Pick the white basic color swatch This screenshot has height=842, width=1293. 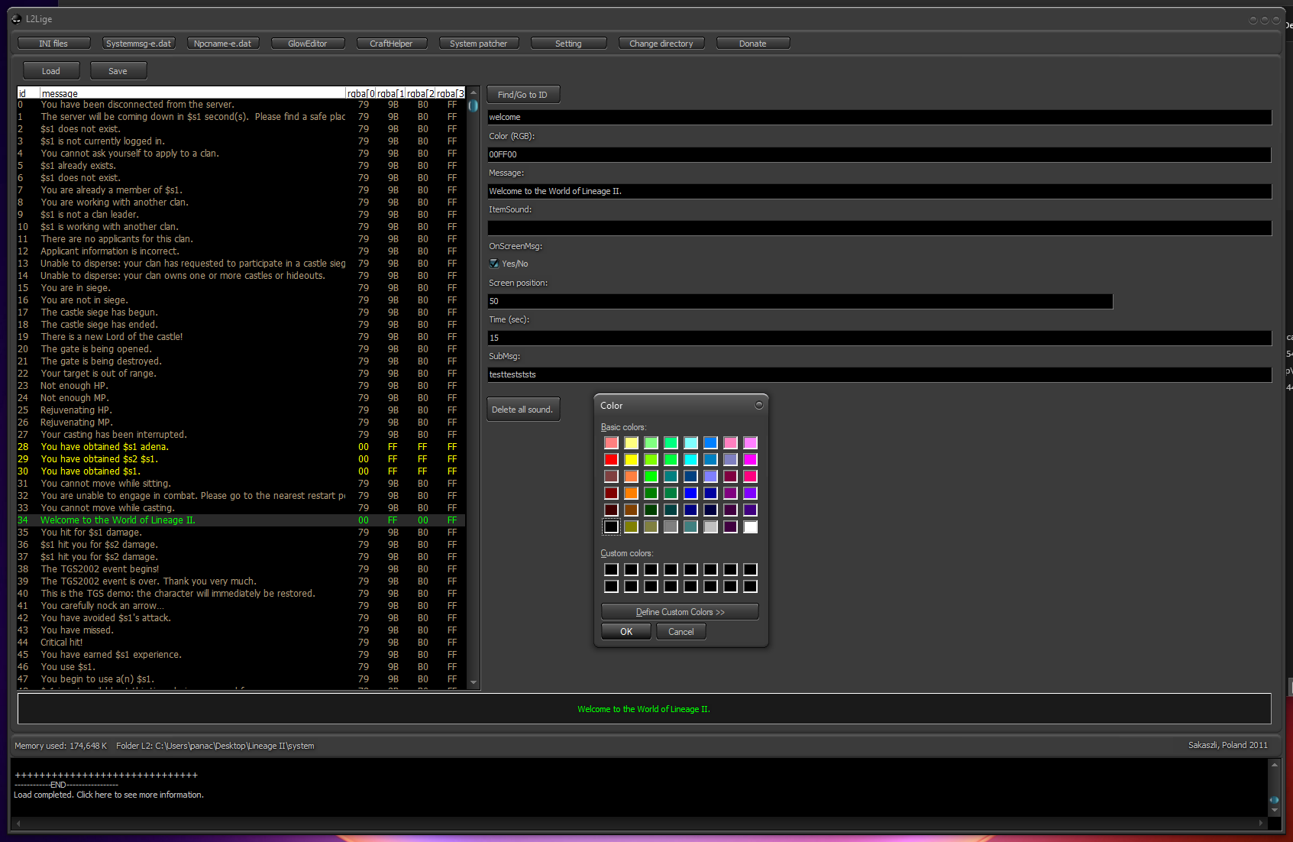750,526
